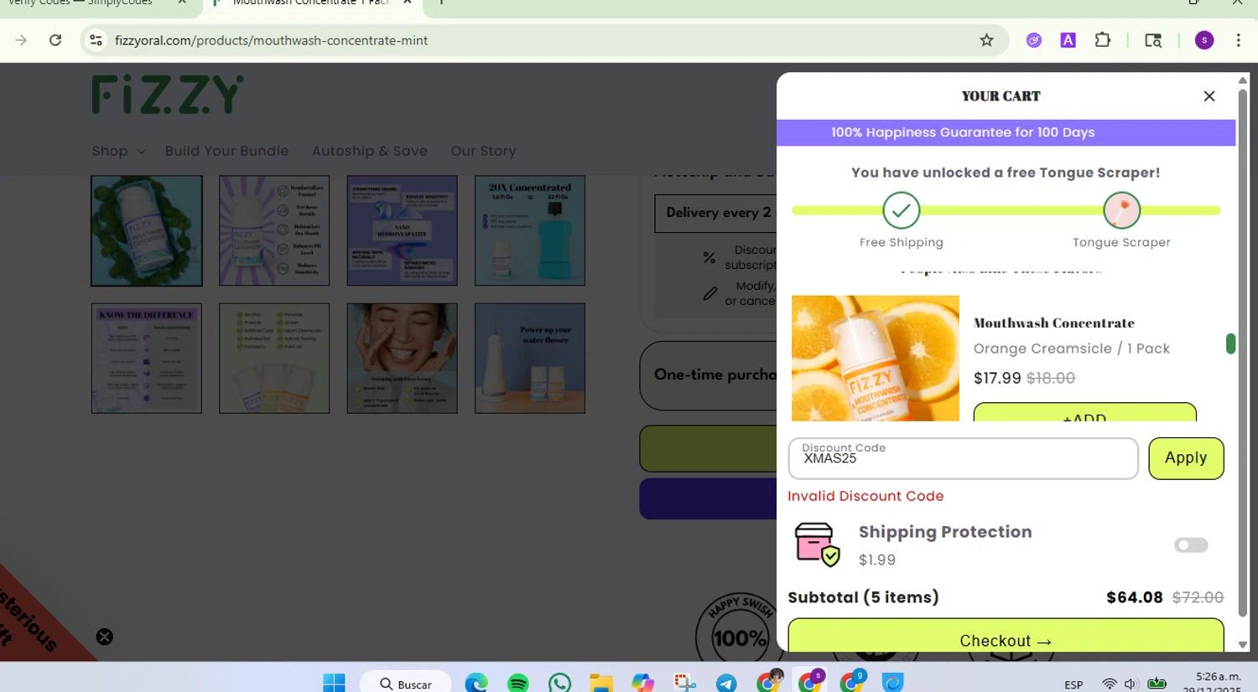
Task: Open the battery status icon
Action: (x=1157, y=684)
